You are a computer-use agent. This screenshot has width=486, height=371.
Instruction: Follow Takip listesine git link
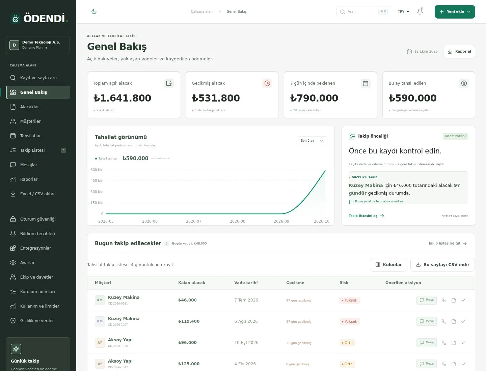pos(448,243)
